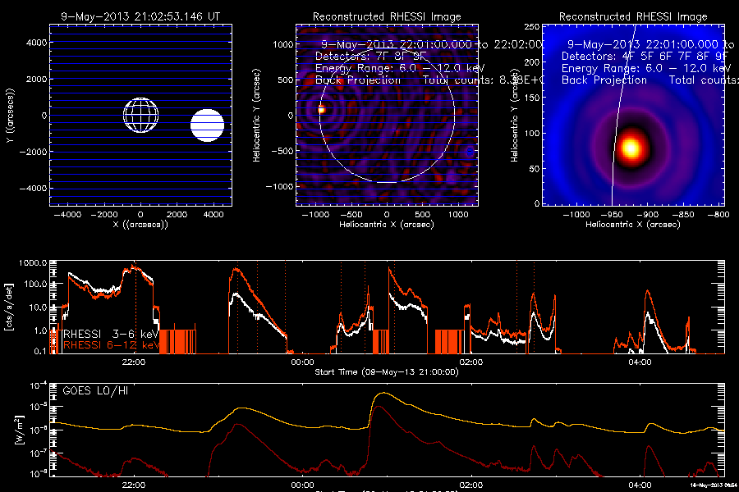Image resolution: width=739 pixels, height=492 pixels.
Task: Click the highest peak of the yellow GOES curve
Action: [384, 393]
